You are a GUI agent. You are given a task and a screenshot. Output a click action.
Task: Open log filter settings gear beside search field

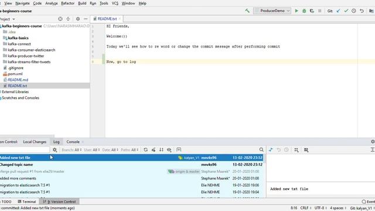pyautogui.click(x=54, y=150)
